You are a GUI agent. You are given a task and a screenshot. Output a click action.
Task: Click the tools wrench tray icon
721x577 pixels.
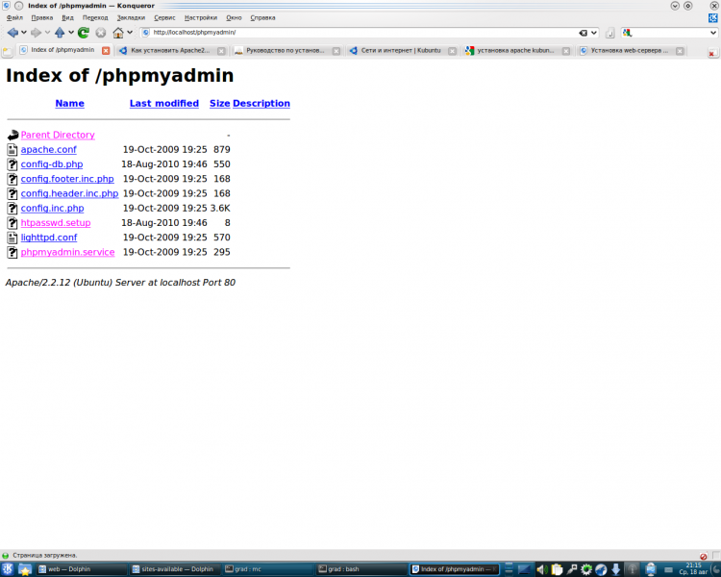[572, 569]
